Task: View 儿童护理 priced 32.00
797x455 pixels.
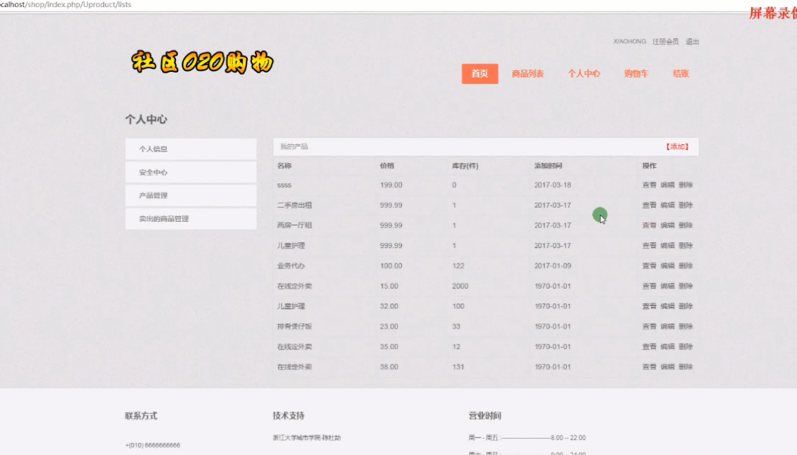Action: [649, 306]
